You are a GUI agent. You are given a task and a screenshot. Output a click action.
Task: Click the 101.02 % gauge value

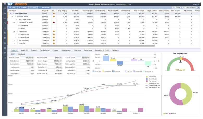180,70
